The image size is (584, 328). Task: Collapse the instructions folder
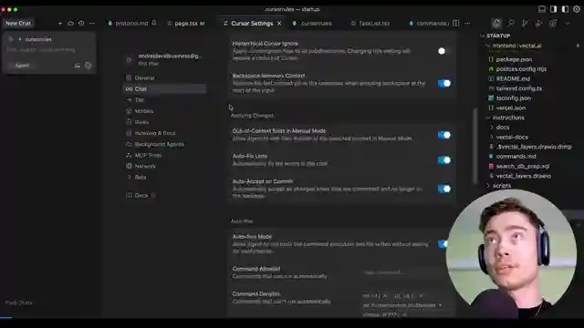(x=488, y=118)
